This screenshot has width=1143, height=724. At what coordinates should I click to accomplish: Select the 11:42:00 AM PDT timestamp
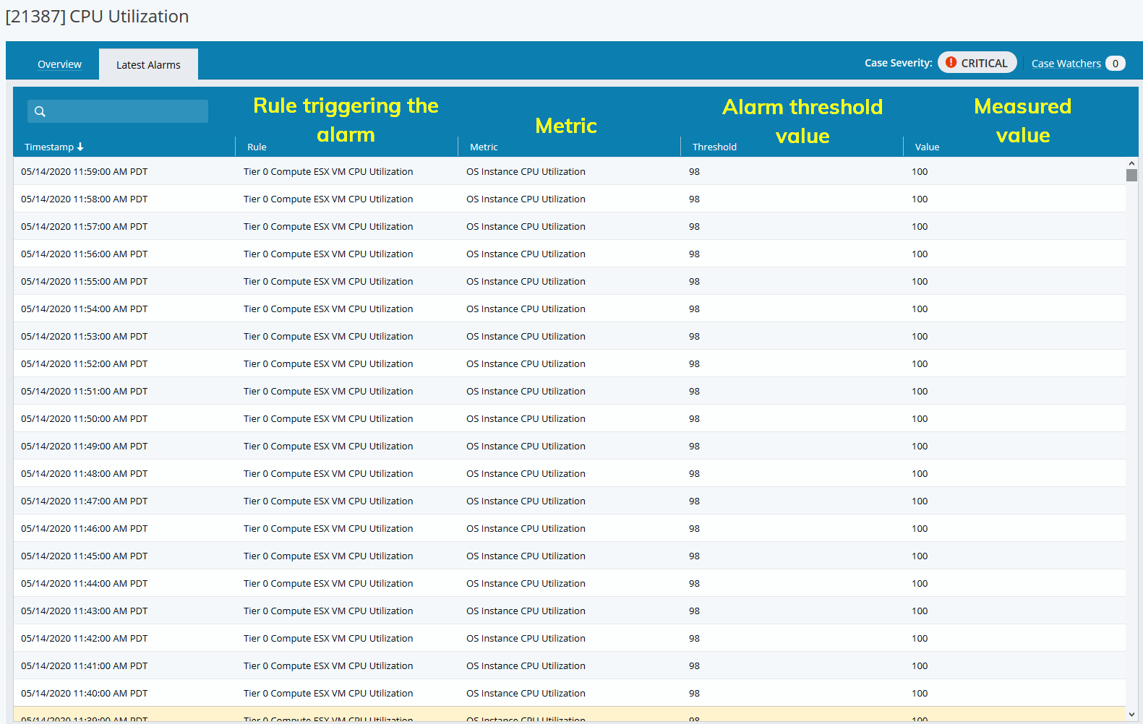pyautogui.click(x=84, y=639)
